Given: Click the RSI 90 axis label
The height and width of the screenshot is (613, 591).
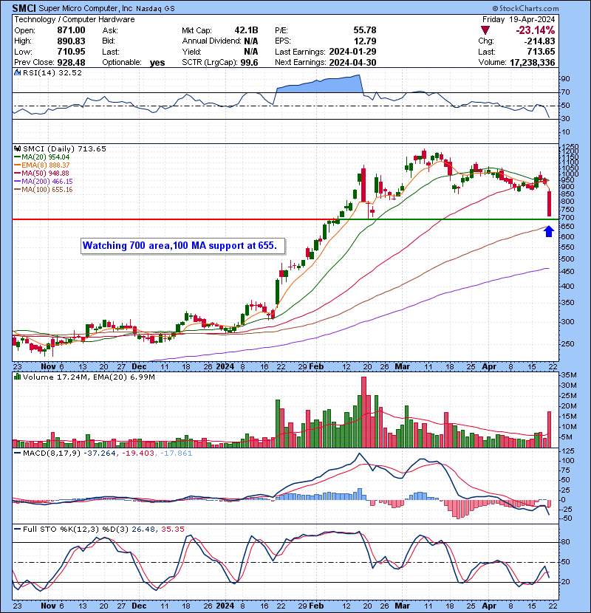Looking at the screenshot, I should click(566, 79).
